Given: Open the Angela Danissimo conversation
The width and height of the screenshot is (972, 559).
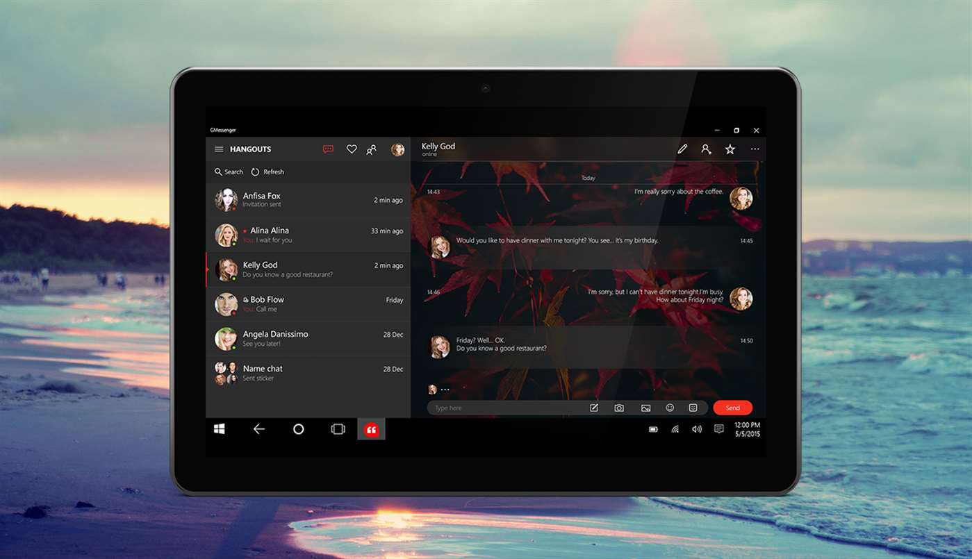Looking at the screenshot, I should (x=308, y=338).
